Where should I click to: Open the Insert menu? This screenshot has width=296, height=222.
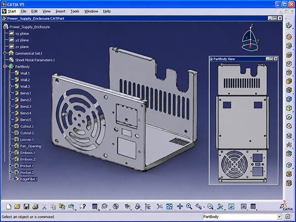click(x=60, y=11)
